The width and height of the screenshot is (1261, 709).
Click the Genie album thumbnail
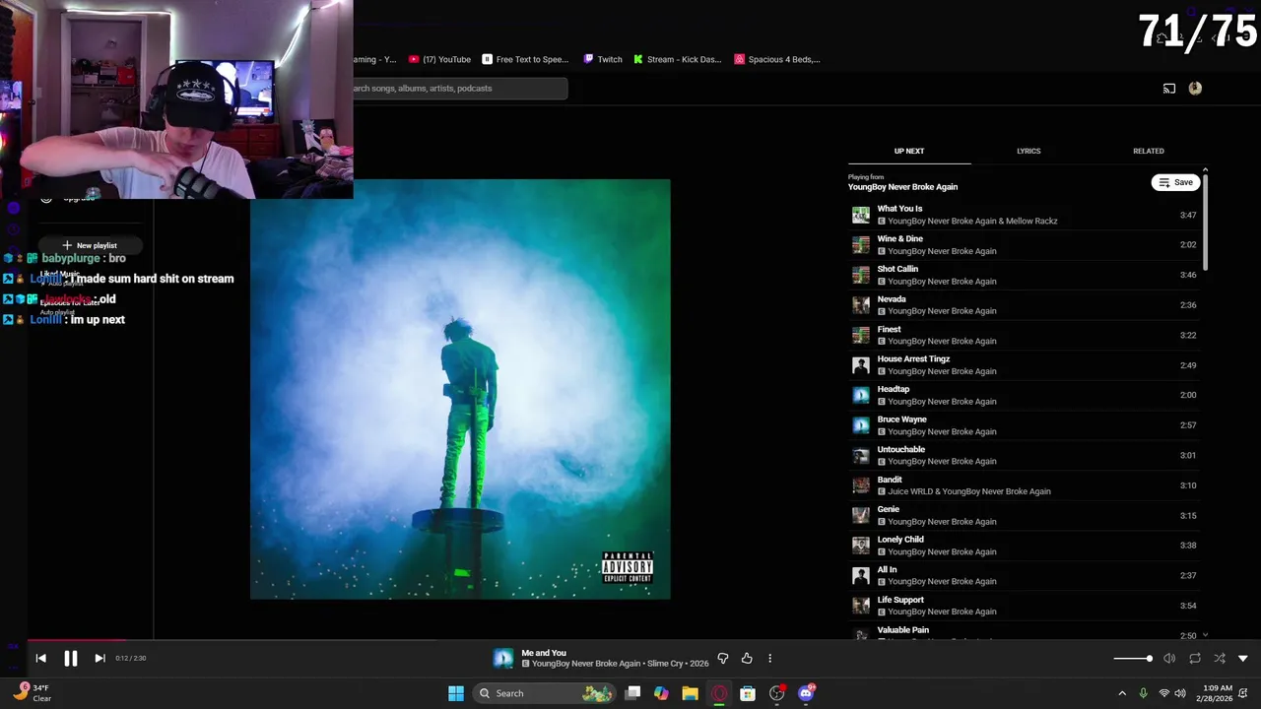tap(861, 515)
